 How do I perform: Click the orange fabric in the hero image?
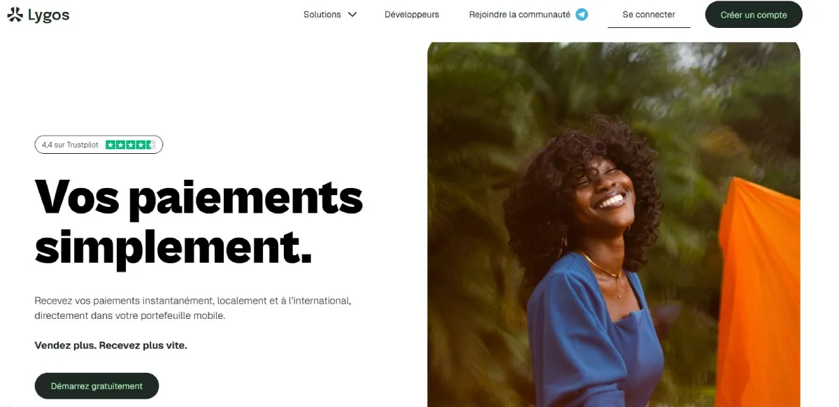pos(759,294)
